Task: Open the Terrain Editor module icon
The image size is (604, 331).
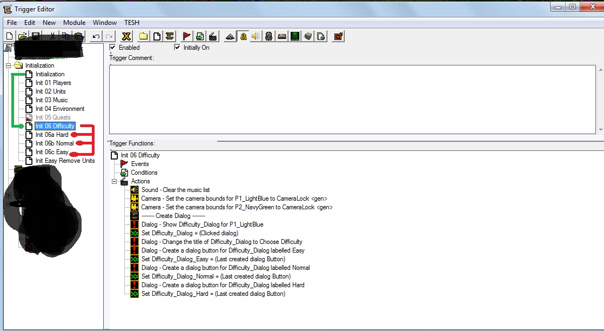Action: [x=230, y=36]
